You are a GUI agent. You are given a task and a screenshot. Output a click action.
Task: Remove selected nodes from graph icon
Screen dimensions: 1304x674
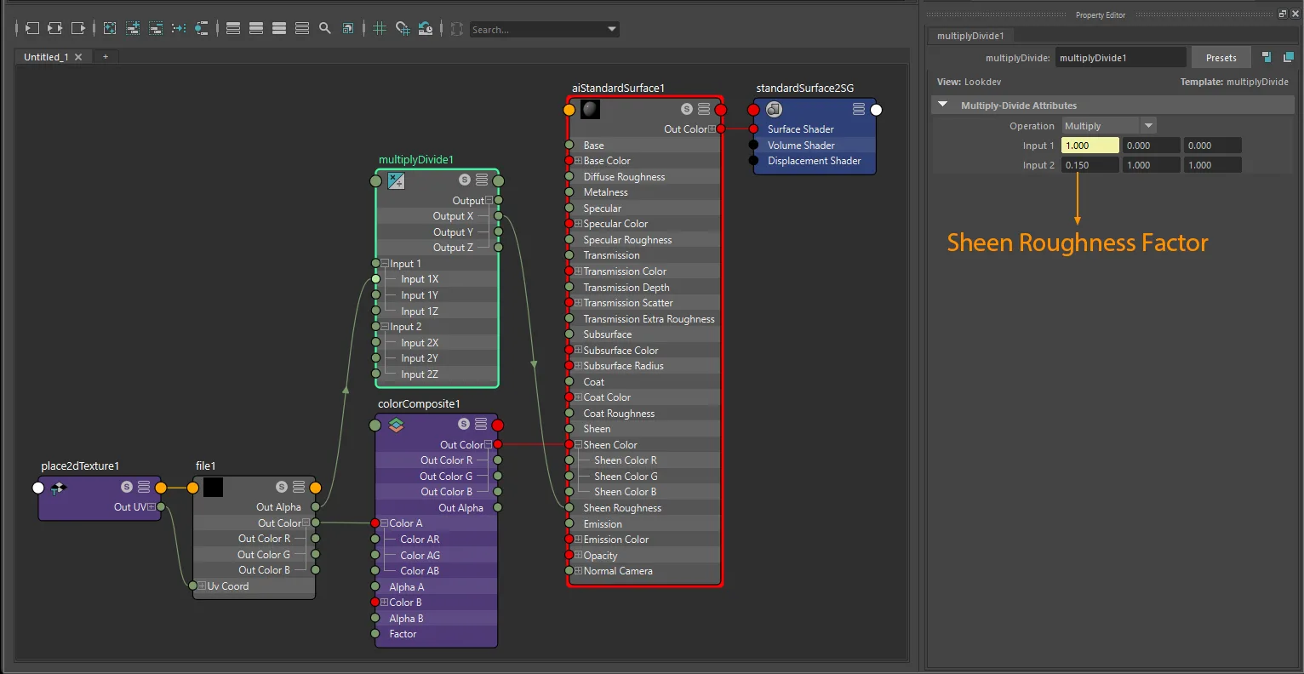156,28
